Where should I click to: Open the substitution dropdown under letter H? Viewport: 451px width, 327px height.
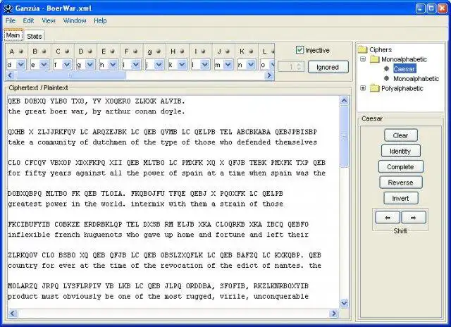tap(182, 65)
